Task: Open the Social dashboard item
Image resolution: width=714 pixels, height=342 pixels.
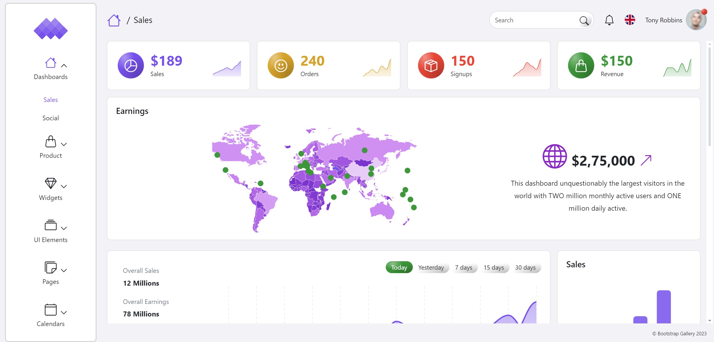Action: coord(51,118)
